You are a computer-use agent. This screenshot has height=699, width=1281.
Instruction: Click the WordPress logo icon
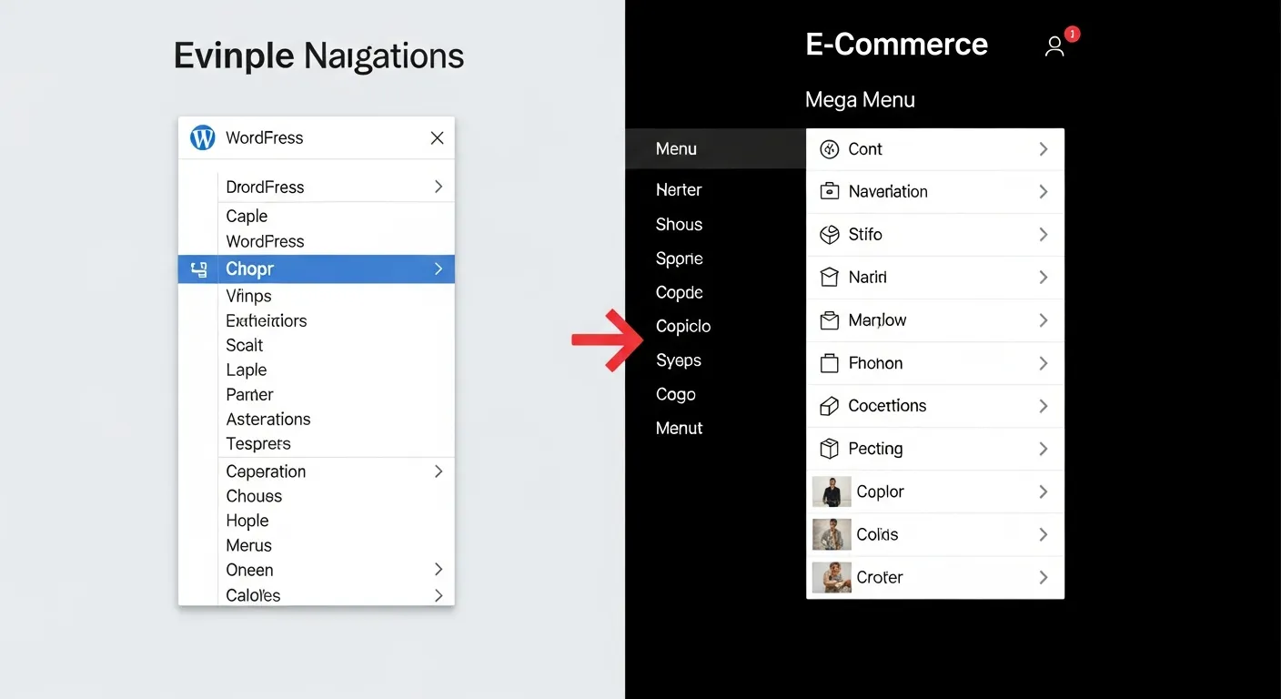(x=202, y=137)
